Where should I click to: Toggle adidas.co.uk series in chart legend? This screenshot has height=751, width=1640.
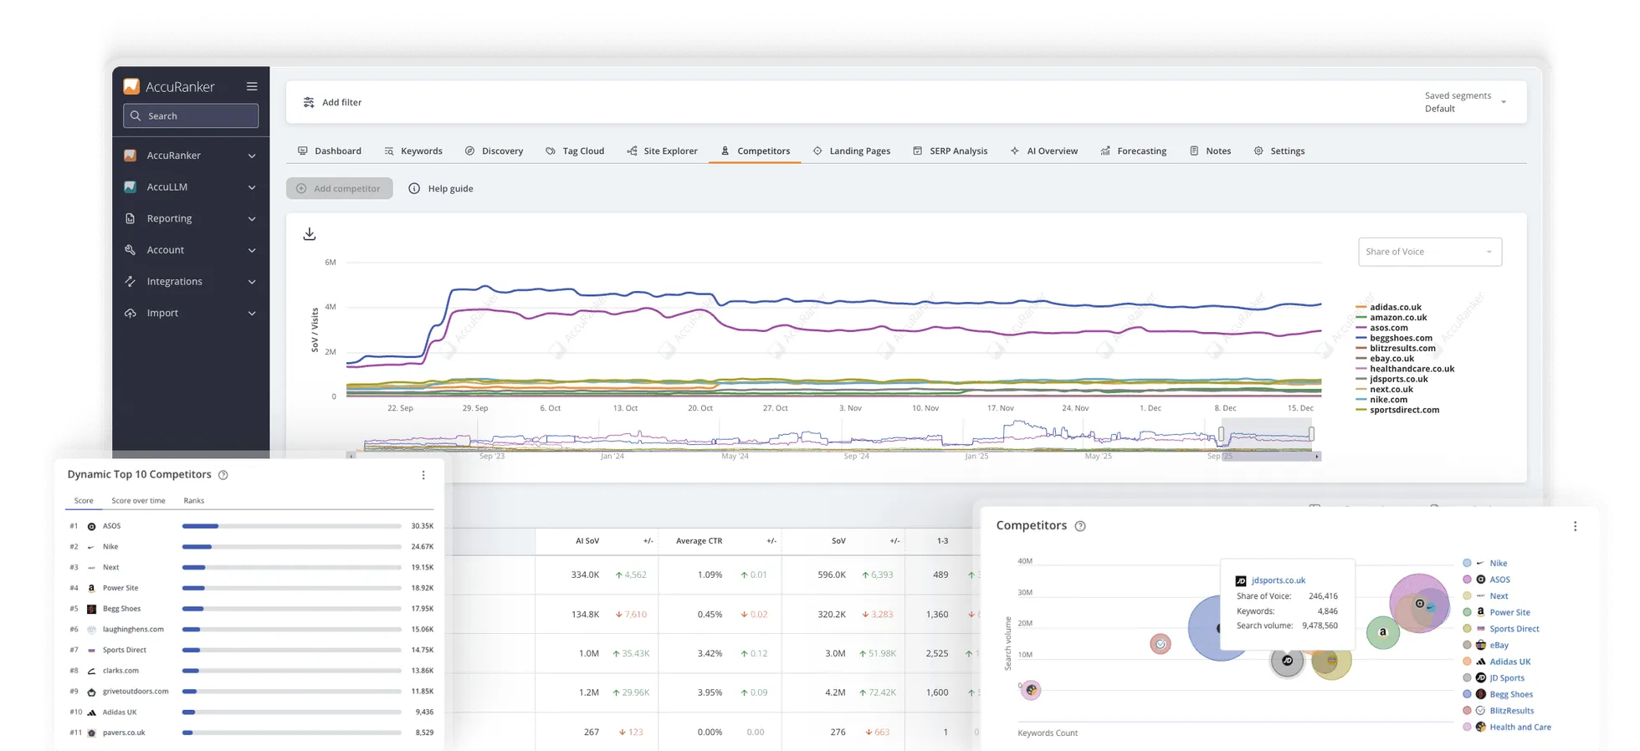click(1395, 308)
